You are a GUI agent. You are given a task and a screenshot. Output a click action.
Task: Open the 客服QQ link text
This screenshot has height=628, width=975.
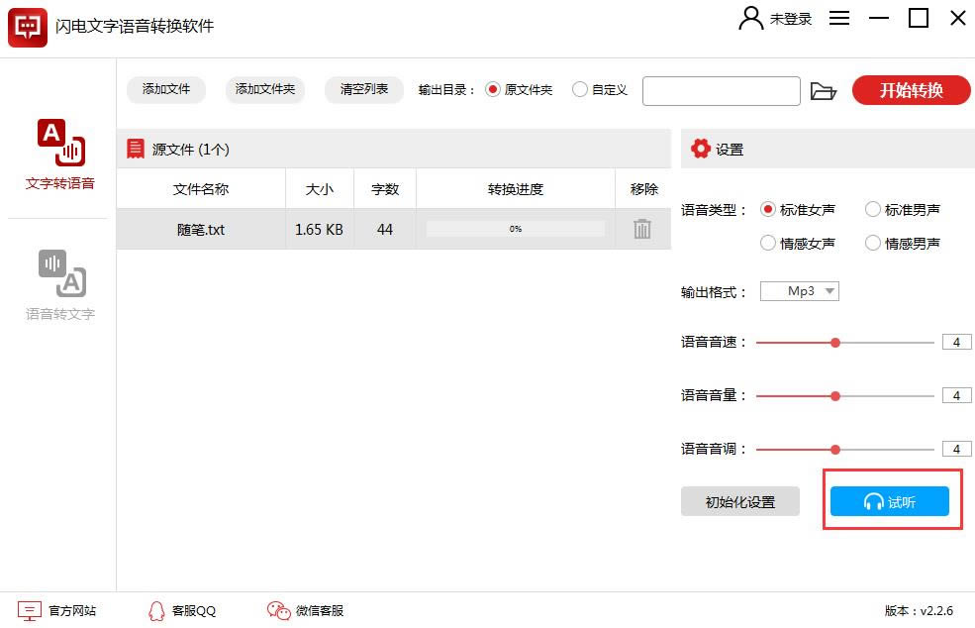pyautogui.click(x=193, y=610)
